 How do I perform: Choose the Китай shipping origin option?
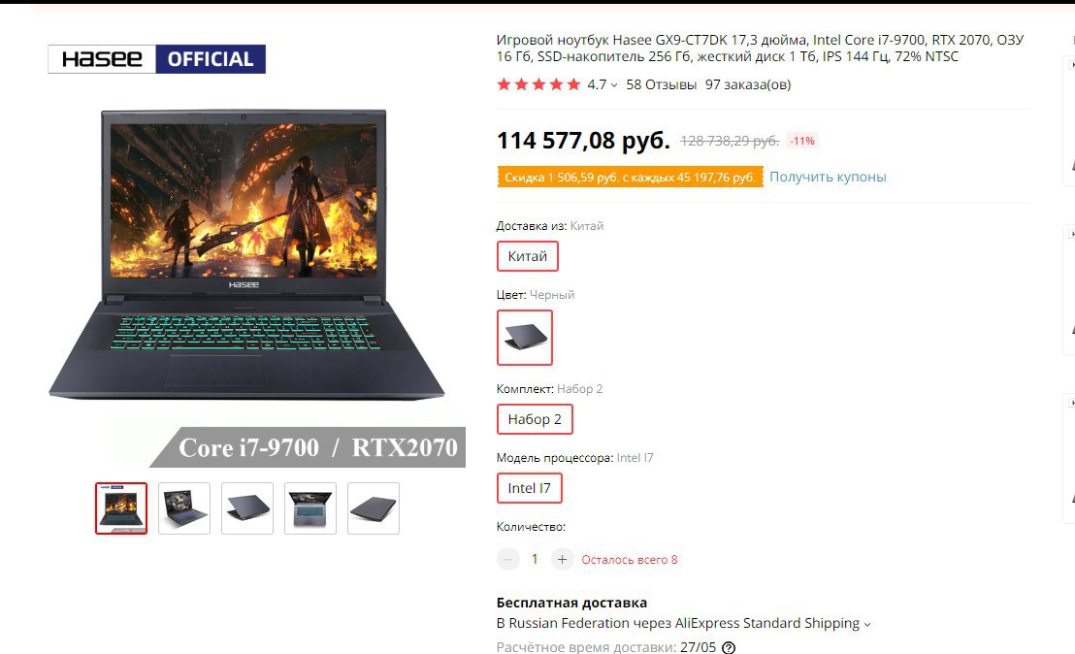527,256
